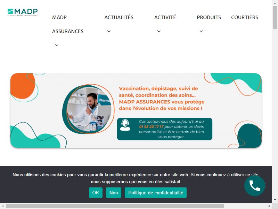Screen dimensions: 278x209
Task: Expand the Produits menu chevron
Action: (x=202, y=31)
